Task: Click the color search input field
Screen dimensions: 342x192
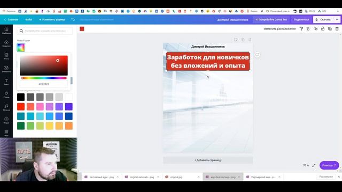Action: click(45, 31)
